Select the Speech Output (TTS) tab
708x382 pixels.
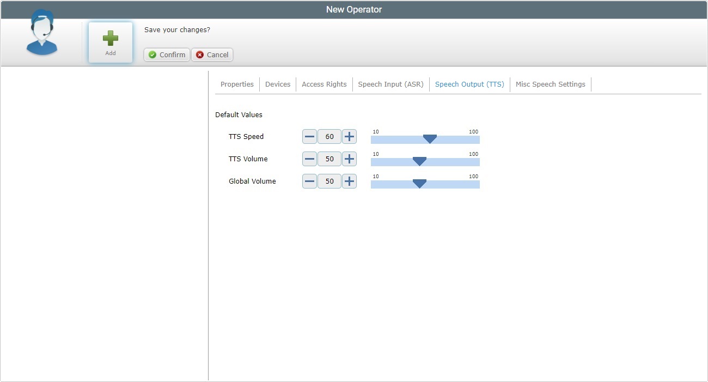tap(469, 84)
